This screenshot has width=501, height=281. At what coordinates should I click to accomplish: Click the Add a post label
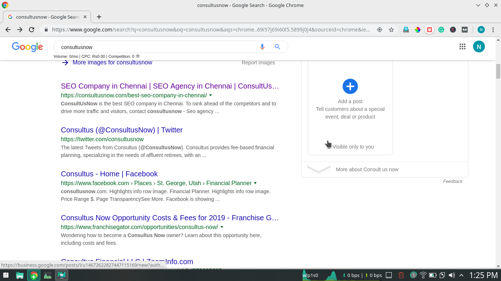350,101
